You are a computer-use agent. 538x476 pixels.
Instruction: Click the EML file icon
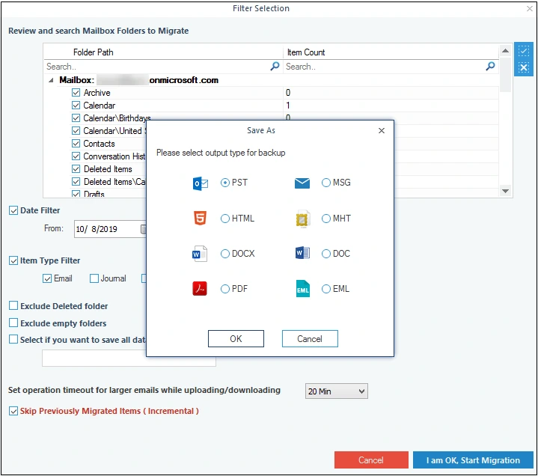pos(302,289)
